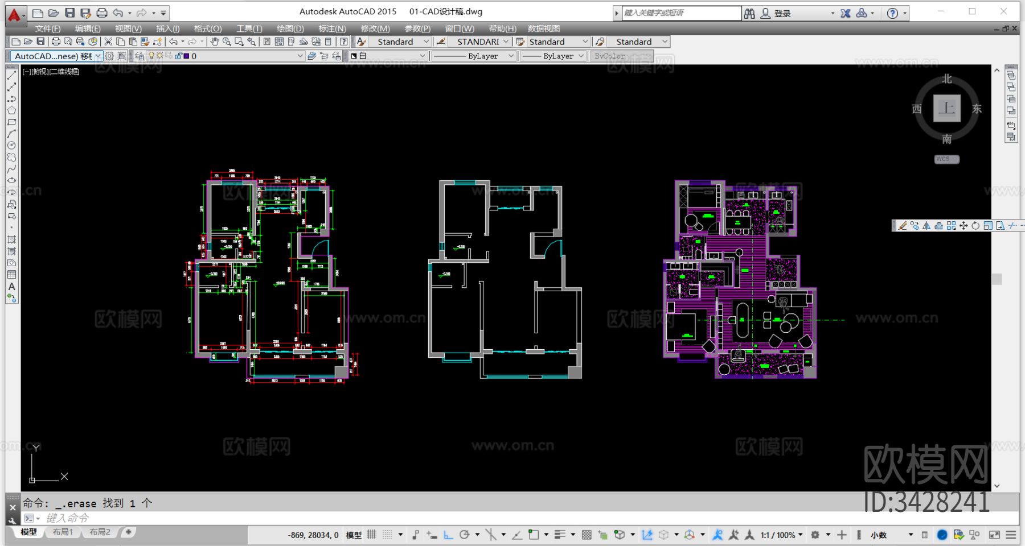Image resolution: width=1025 pixels, height=546 pixels.
Task: Toggle dynamic UCS in status bar
Action: (x=647, y=535)
